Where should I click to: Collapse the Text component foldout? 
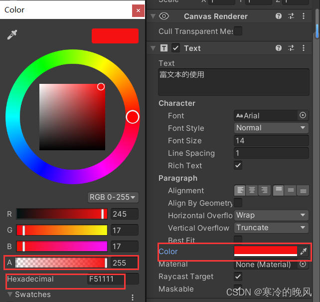coord(153,48)
